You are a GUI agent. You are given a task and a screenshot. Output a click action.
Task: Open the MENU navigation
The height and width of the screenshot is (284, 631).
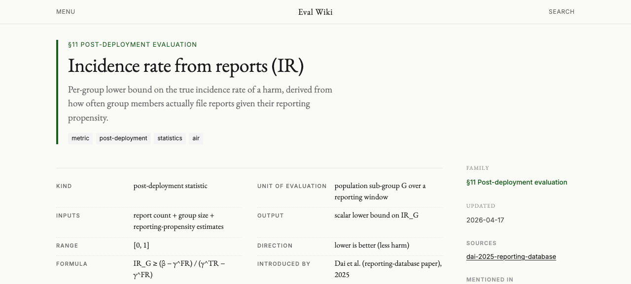tap(66, 12)
